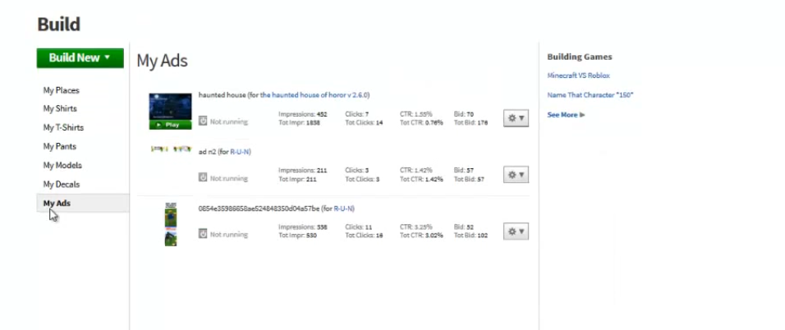Toggle the ad n2 power icon
Image resolution: width=785 pixels, height=330 pixels.
[203, 177]
